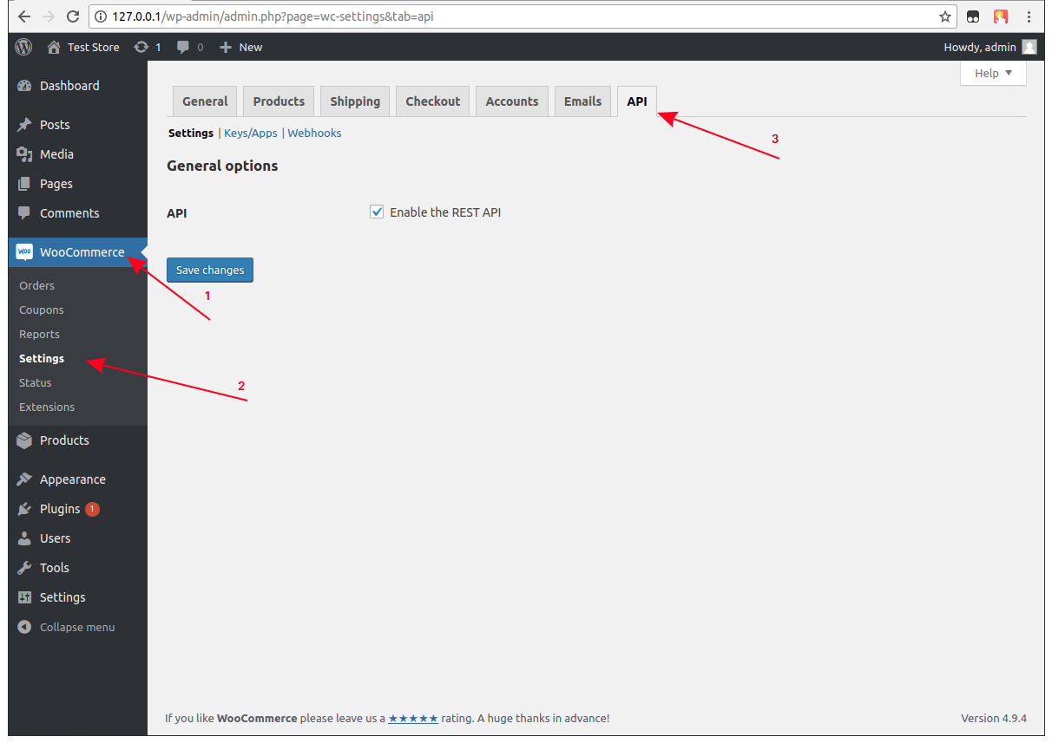Click the Appearance paintbrush icon
Image resolution: width=1052 pixels, height=743 pixels.
click(x=24, y=479)
